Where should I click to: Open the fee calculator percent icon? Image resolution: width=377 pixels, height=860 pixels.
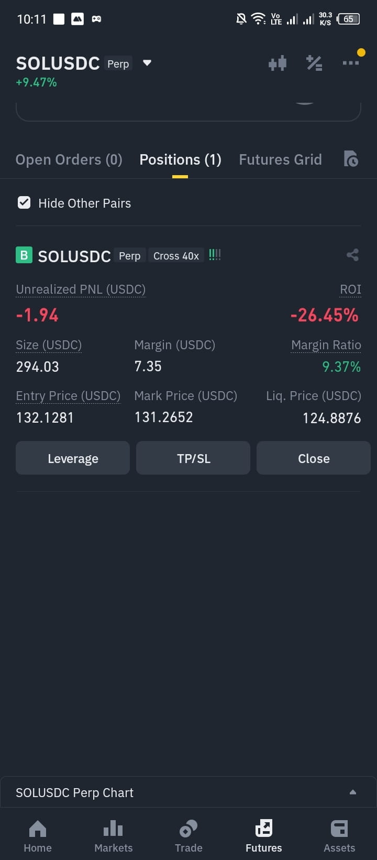314,63
